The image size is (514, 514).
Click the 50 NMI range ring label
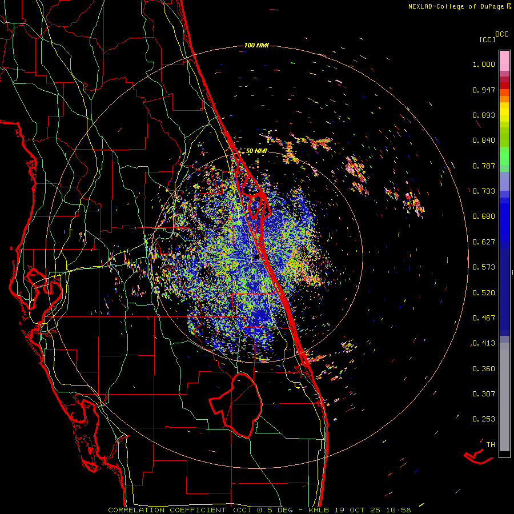click(256, 151)
